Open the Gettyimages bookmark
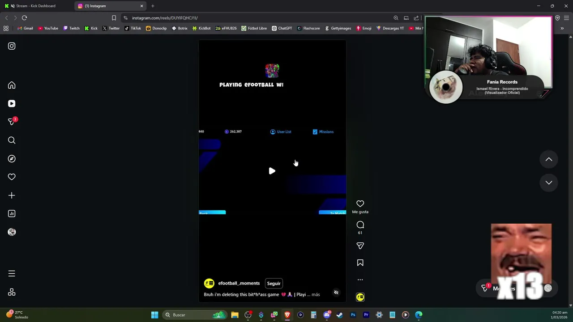This screenshot has width=573, height=322. pos(338,28)
